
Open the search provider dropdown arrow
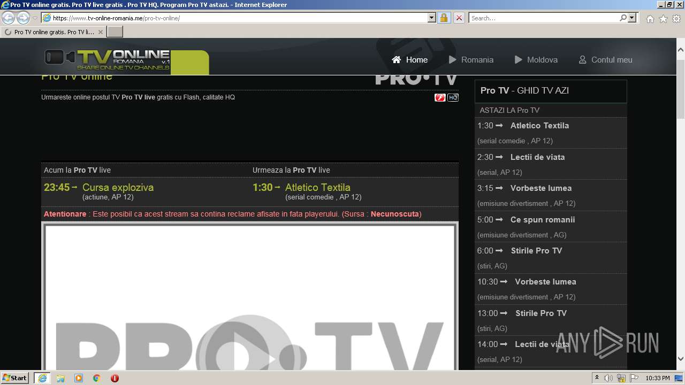[632, 18]
